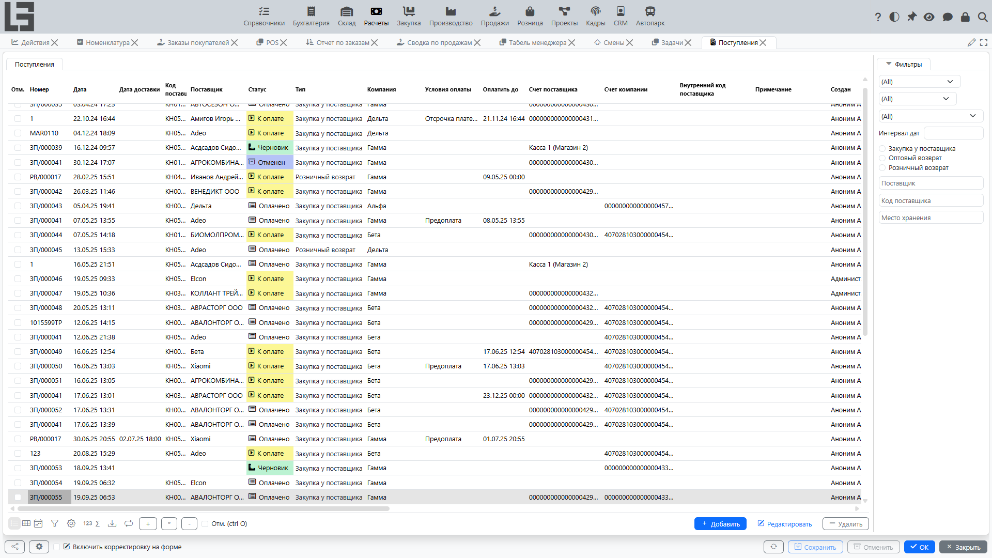Click the Сохранить button
The image size is (992, 558).
click(x=815, y=547)
